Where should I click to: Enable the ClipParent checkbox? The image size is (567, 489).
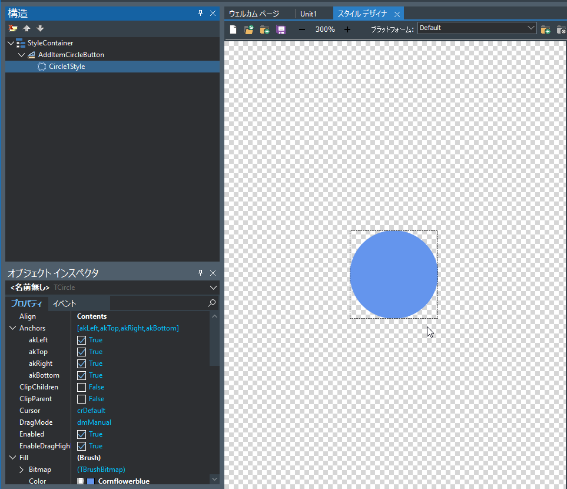(82, 399)
